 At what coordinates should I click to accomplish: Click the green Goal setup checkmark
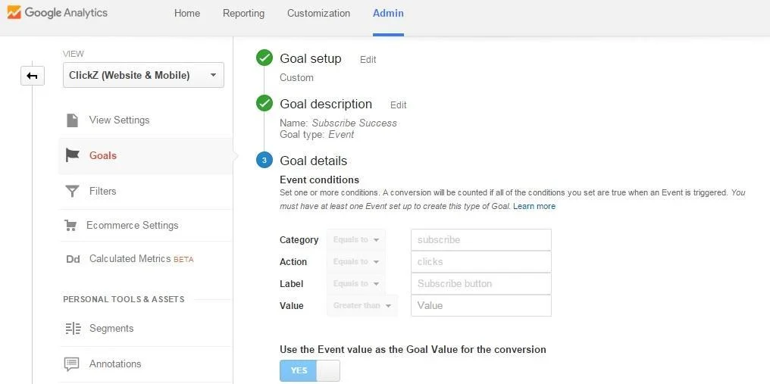[x=264, y=58]
